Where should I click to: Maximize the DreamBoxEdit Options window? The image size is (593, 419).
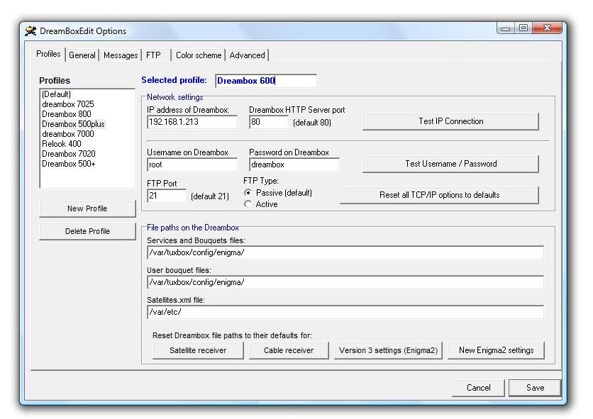(523, 28)
